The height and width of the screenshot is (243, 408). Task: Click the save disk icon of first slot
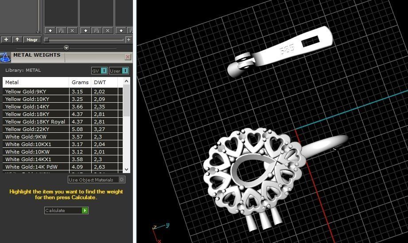point(61,31)
